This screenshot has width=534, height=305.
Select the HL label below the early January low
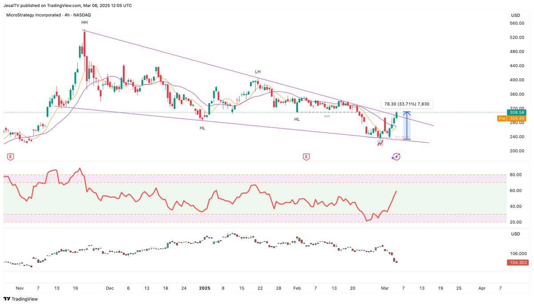pos(202,128)
